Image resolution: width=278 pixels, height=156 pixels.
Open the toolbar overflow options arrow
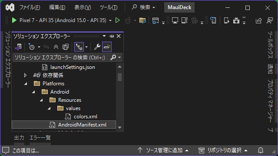244,20
